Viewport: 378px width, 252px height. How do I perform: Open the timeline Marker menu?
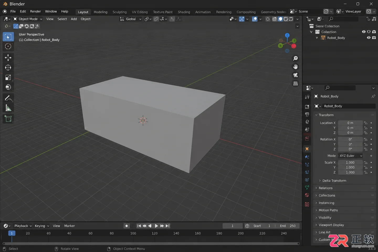pyautogui.click(x=70, y=226)
